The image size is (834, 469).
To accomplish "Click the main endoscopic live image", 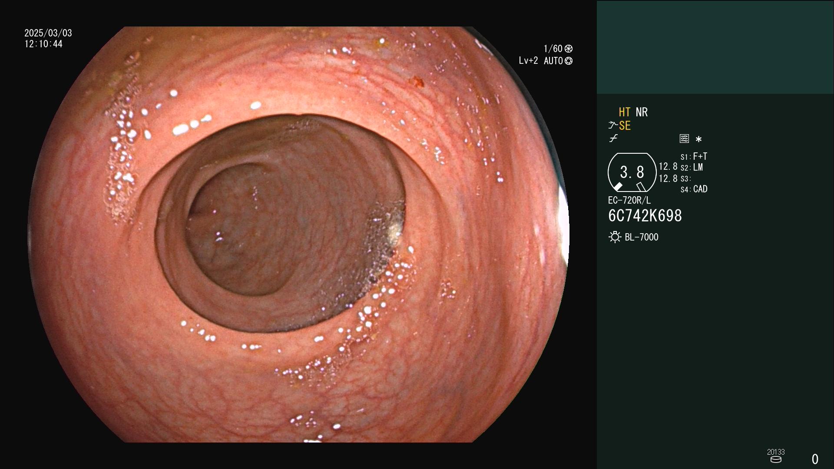I will pos(298,234).
